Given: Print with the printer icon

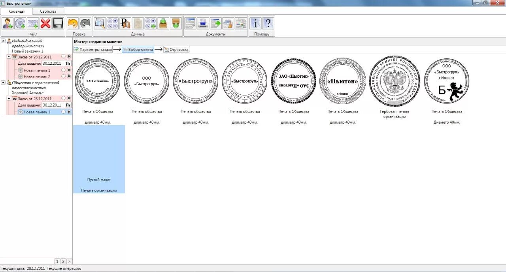Looking at the screenshot, I should 203,23.
